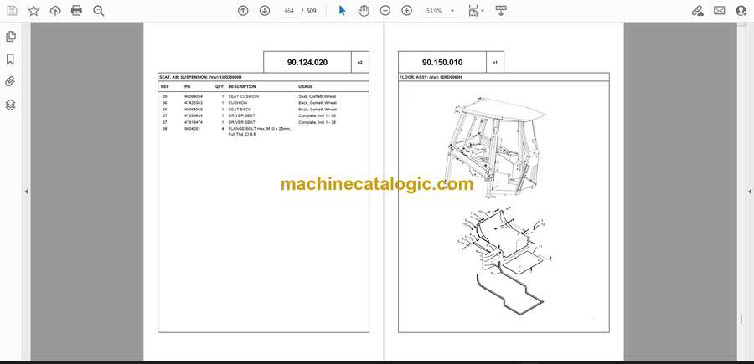The image size is (754, 364).
Task: Send the file by email envelope icon
Action: pyautogui.click(x=720, y=11)
